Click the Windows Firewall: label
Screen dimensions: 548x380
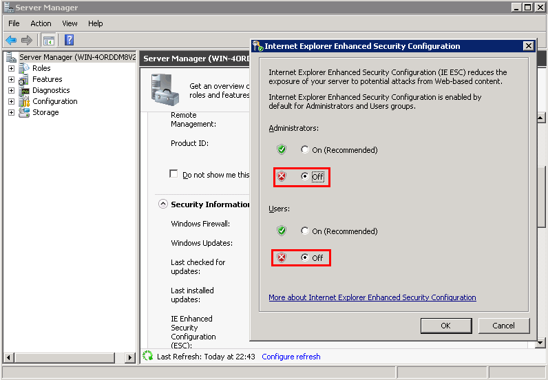pyautogui.click(x=200, y=224)
